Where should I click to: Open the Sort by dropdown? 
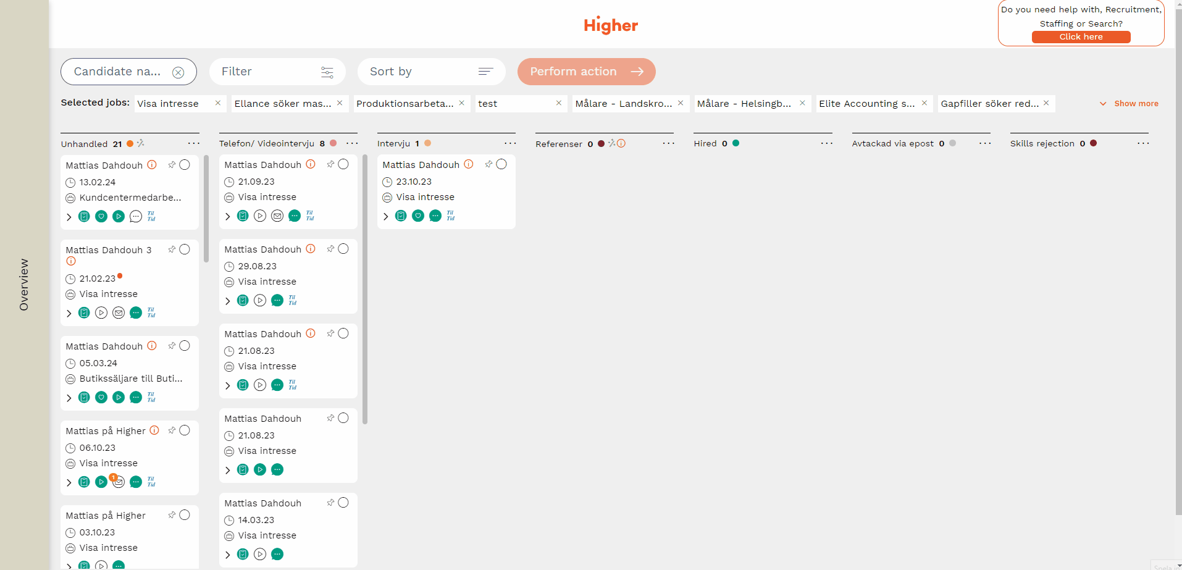(431, 72)
